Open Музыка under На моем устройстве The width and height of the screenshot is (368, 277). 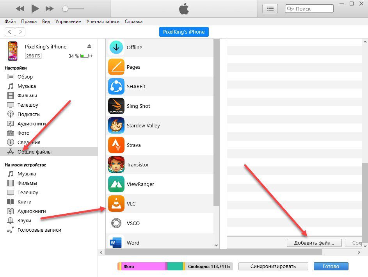(x=49, y=174)
